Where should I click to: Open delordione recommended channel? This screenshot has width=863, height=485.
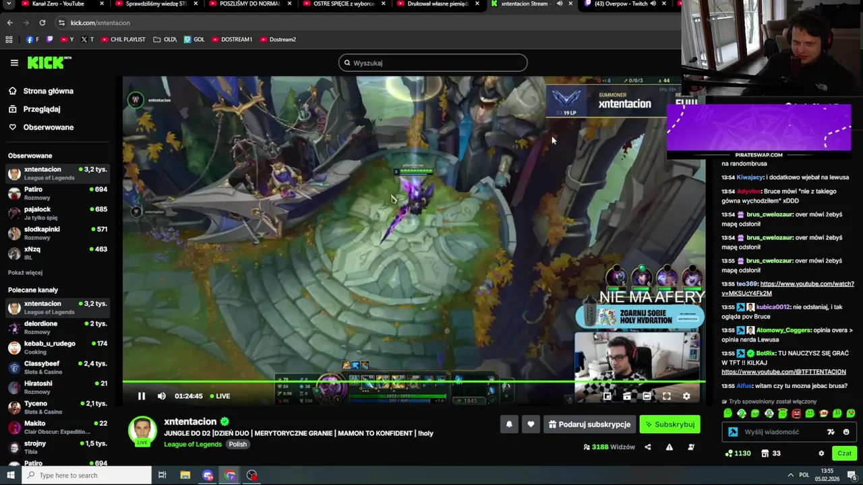point(57,327)
